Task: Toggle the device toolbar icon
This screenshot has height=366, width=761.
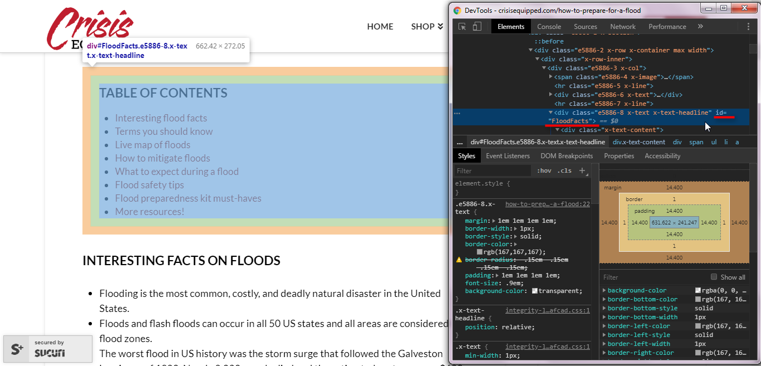Action: coord(477,26)
